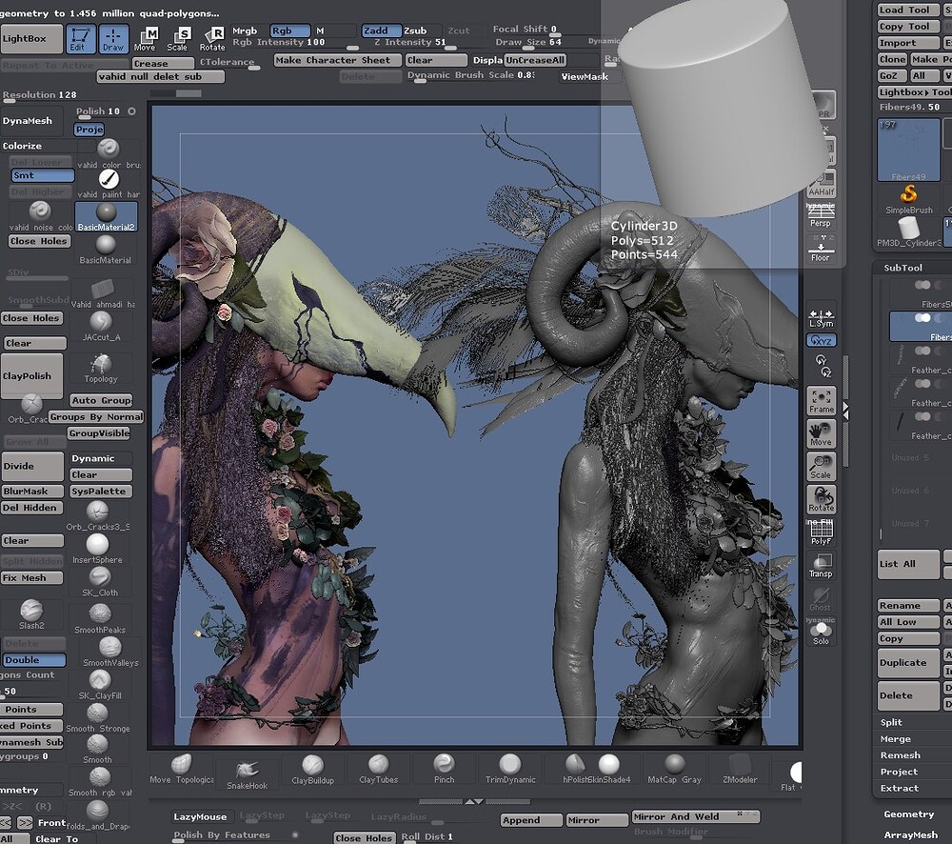952x844 pixels.
Task: Pick the ZModeler brush
Action: coord(740,769)
